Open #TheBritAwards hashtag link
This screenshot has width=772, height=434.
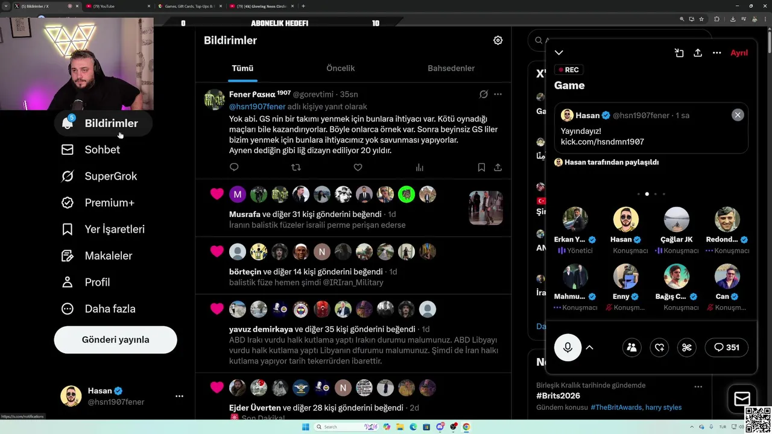616,407
